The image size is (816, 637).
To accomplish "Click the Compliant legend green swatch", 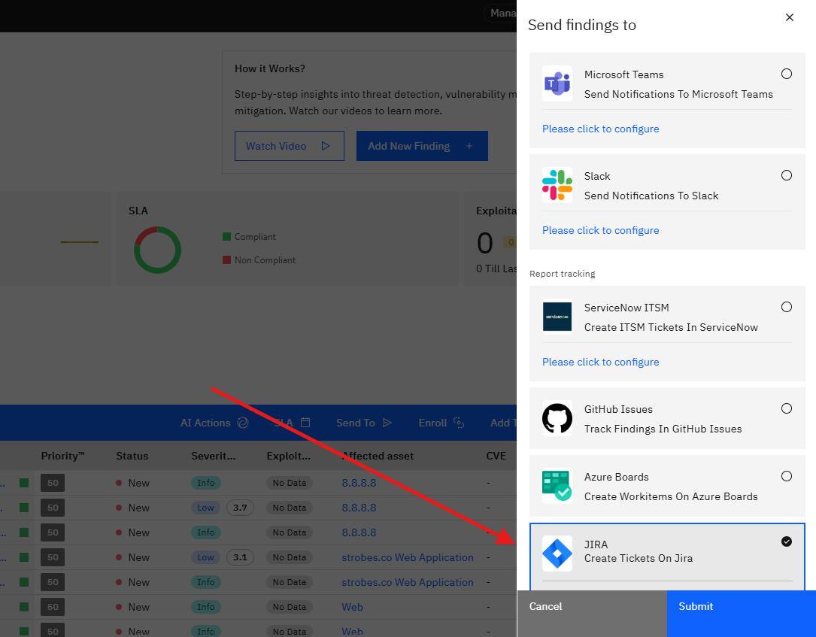I will 227,237.
